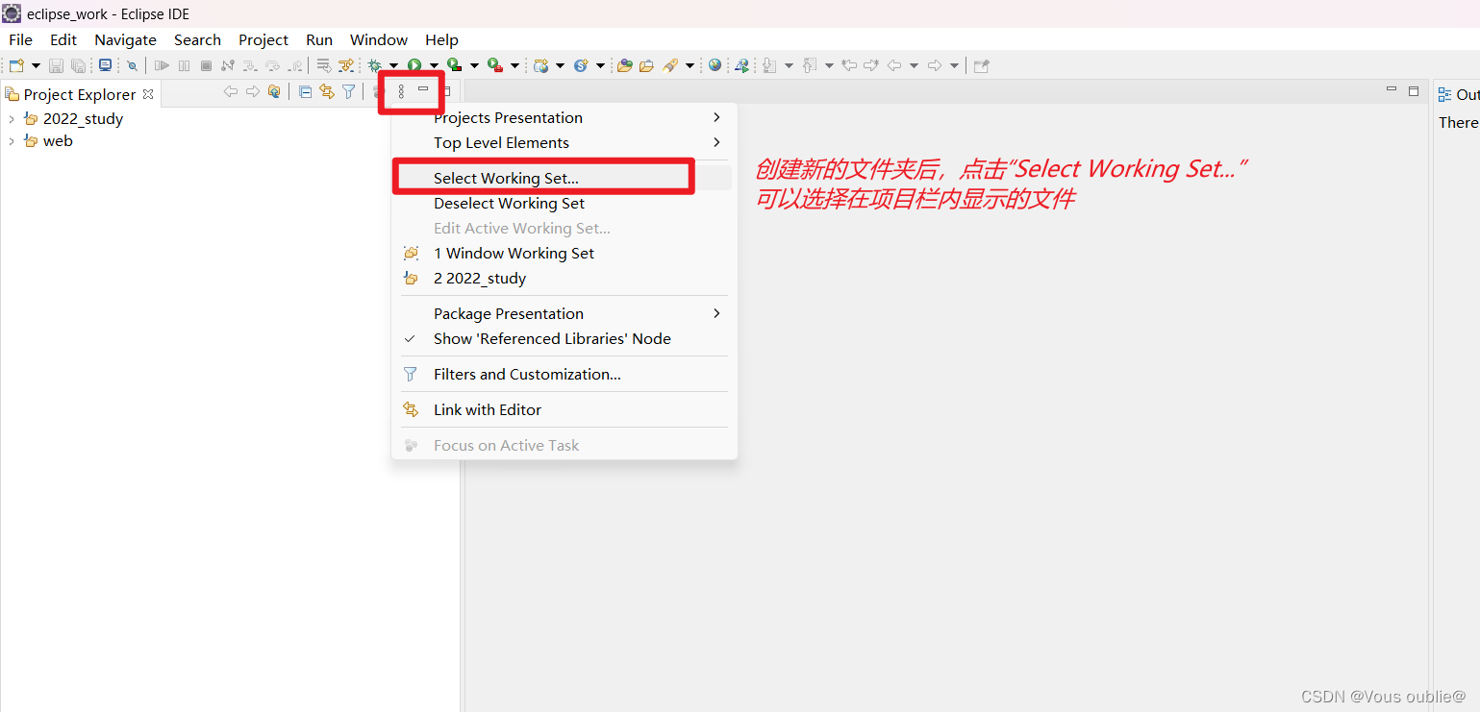Open the New Servlet dropdown arrow
This screenshot has height=712, width=1480.
pos(601,65)
